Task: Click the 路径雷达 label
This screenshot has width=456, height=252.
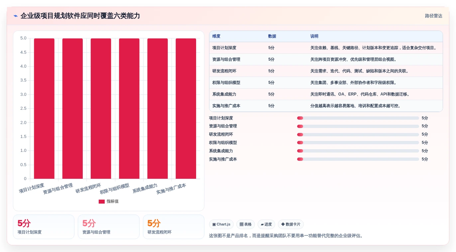Action: (x=433, y=16)
